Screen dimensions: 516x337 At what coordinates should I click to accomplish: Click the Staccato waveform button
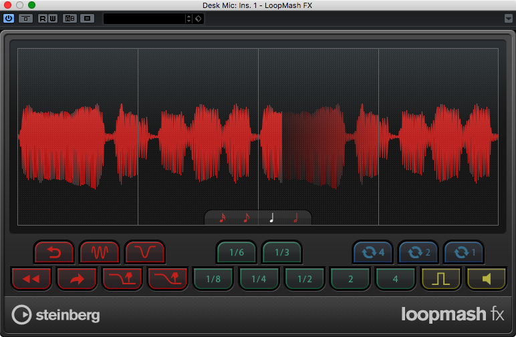pyautogui.click(x=100, y=252)
